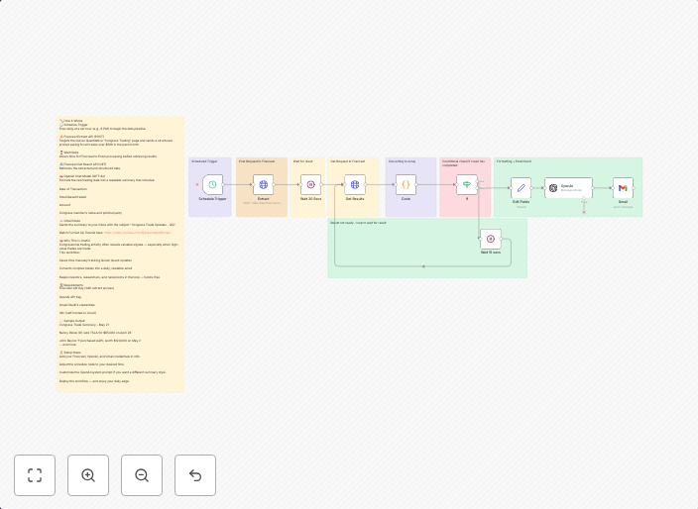Select the Code node
This screenshot has width=698, height=509.
[406, 185]
